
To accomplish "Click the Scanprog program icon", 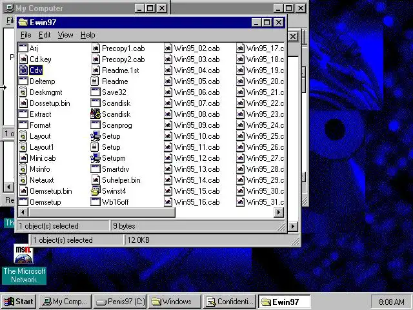I will [96, 125].
